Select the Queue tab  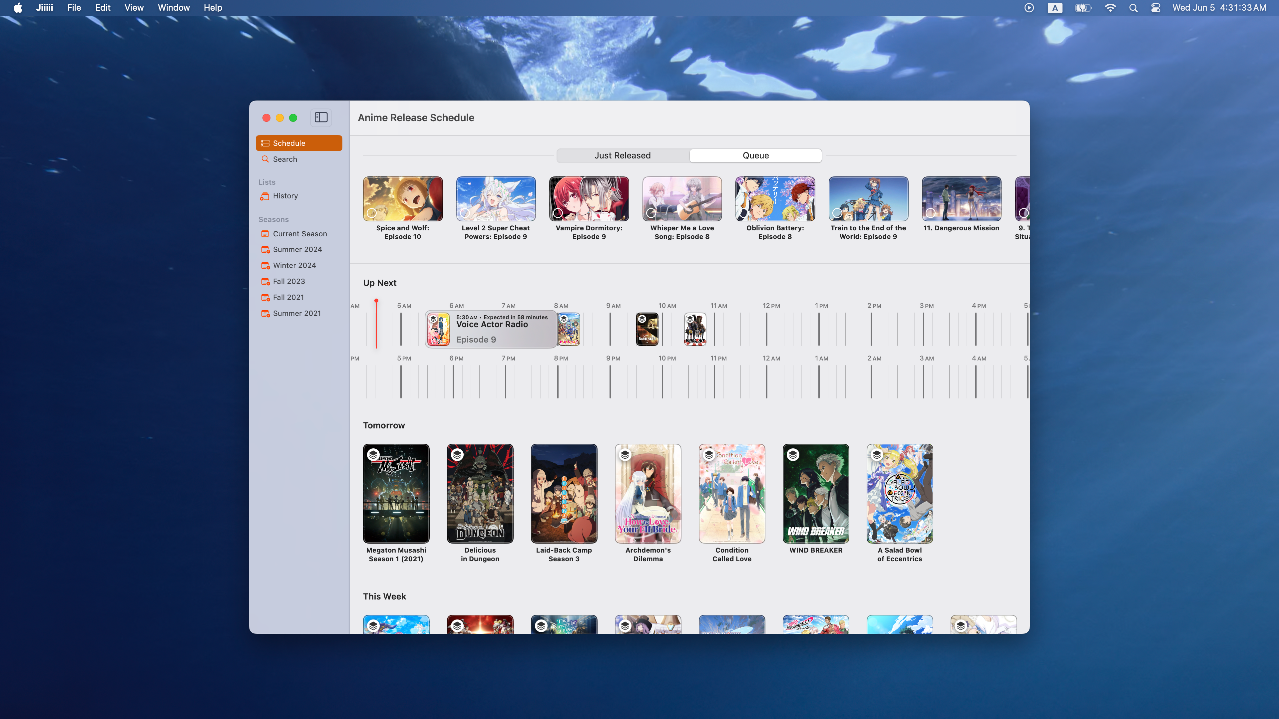(x=755, y=155)
